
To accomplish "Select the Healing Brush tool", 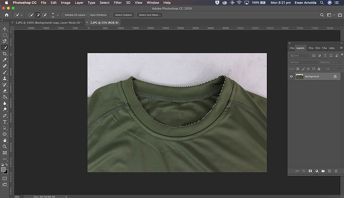I will (5, 66).
